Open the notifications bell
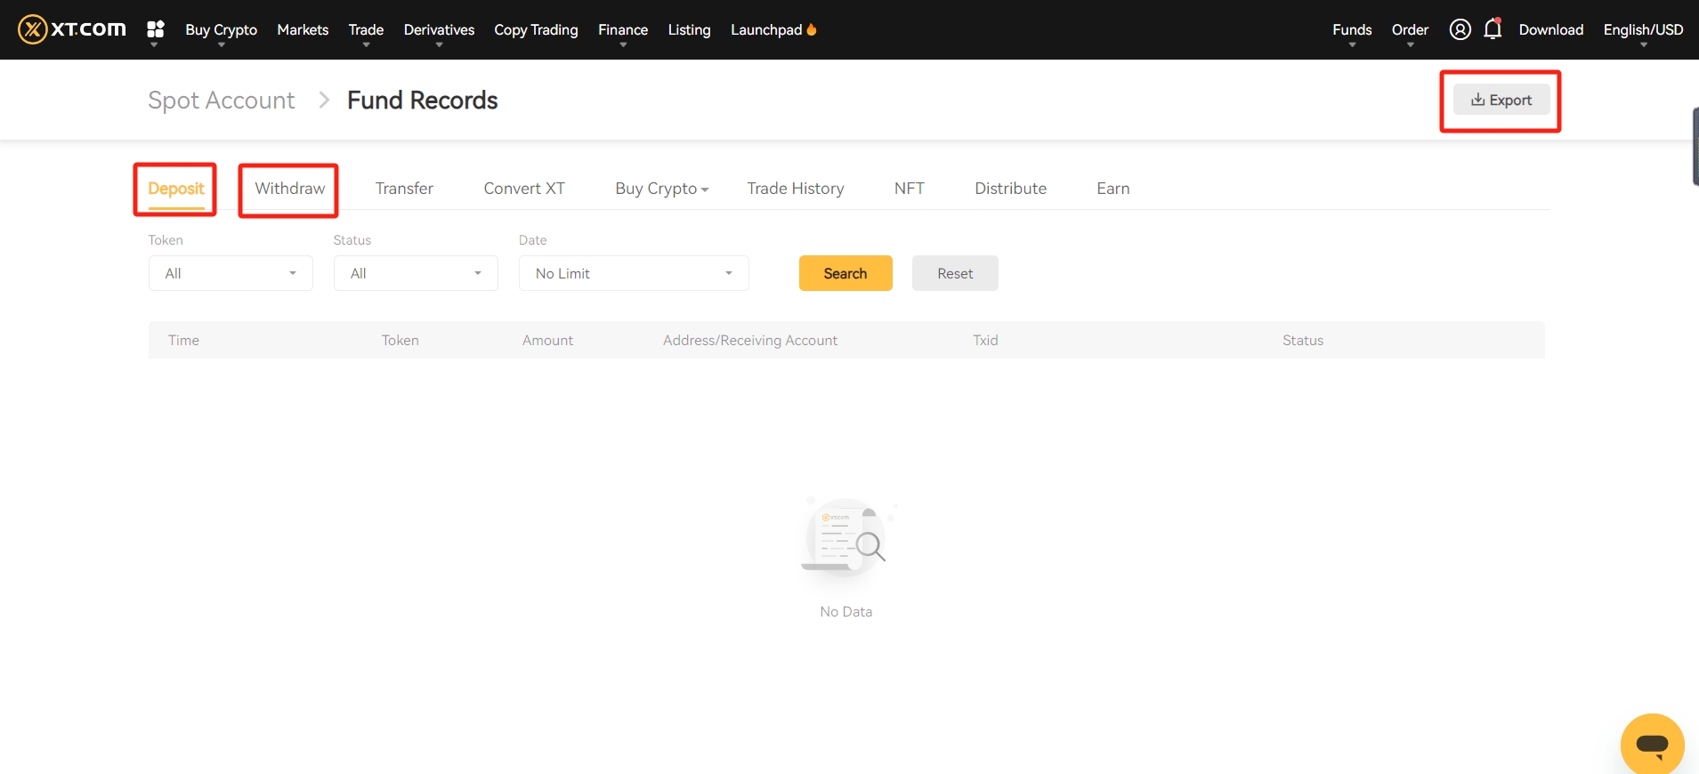1699x774 pixels. 1493,29
